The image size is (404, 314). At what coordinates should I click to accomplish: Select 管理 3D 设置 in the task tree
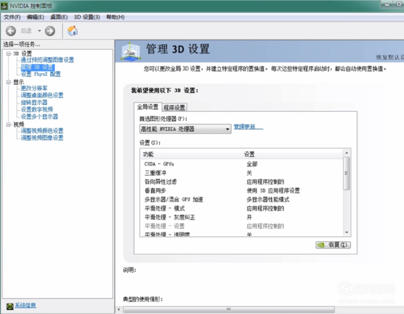pyautogui.click(x=37, y=67)
